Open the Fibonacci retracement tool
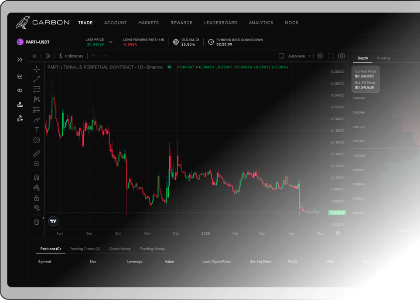Screen dimensions: 420x300 click(x=37, y=89)
